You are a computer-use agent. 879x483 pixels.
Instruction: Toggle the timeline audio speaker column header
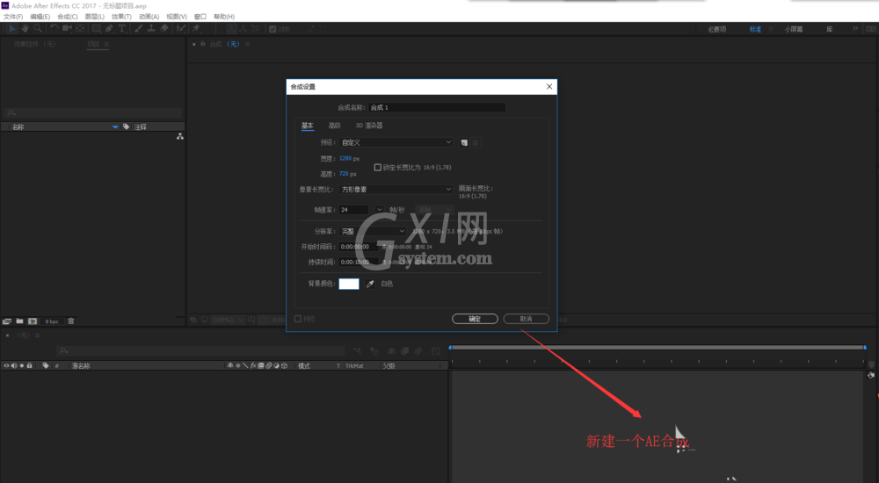point(14,365)
